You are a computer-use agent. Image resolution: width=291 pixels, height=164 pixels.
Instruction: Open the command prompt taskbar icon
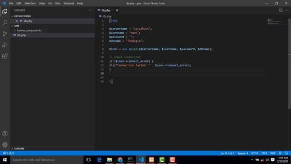tap(130, 160)
